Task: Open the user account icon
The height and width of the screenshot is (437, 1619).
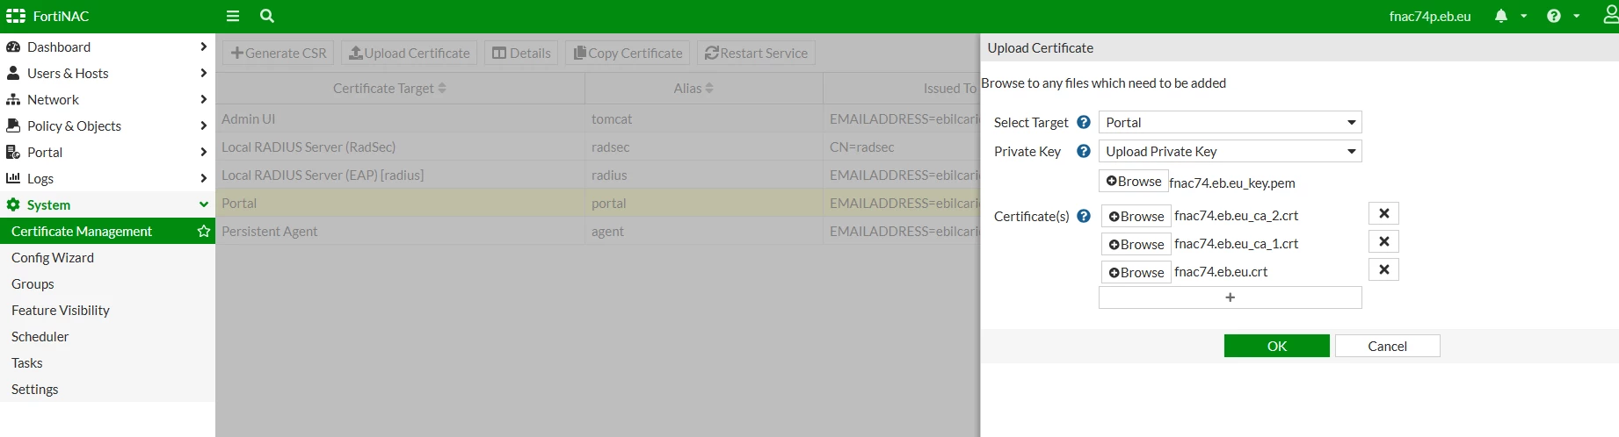Action: click(1610, 15)
